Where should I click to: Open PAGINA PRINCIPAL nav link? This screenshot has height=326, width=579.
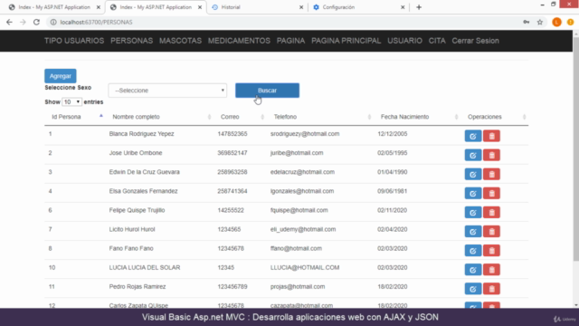(346, 41)
